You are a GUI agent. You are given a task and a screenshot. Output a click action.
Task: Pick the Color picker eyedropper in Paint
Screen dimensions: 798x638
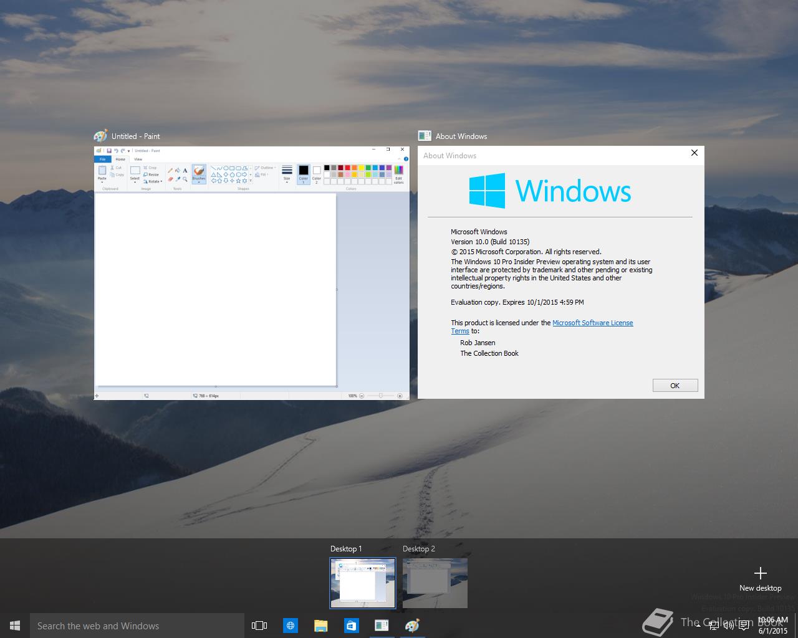tap(178, 179)
